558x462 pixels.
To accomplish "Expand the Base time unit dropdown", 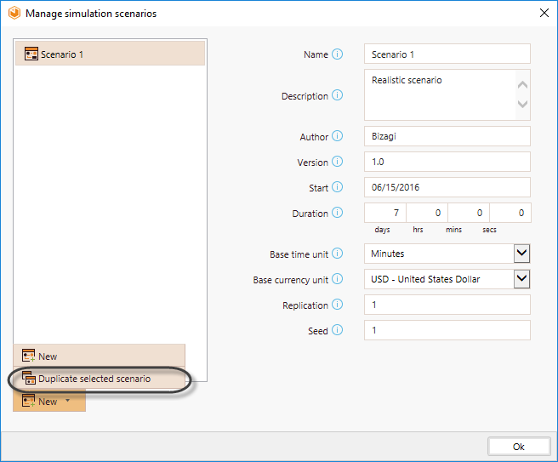I will coord(521,254).
